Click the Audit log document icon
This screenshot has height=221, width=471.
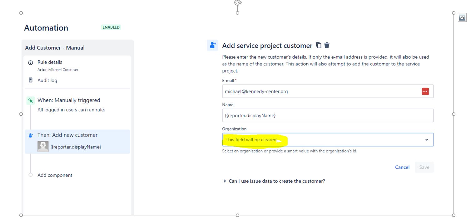(x=31, y=80)
